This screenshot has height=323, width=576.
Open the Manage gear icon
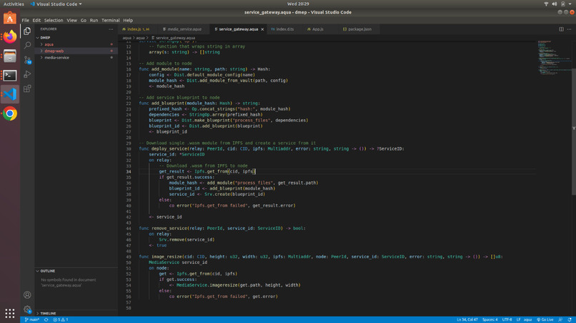coord(27,309)
